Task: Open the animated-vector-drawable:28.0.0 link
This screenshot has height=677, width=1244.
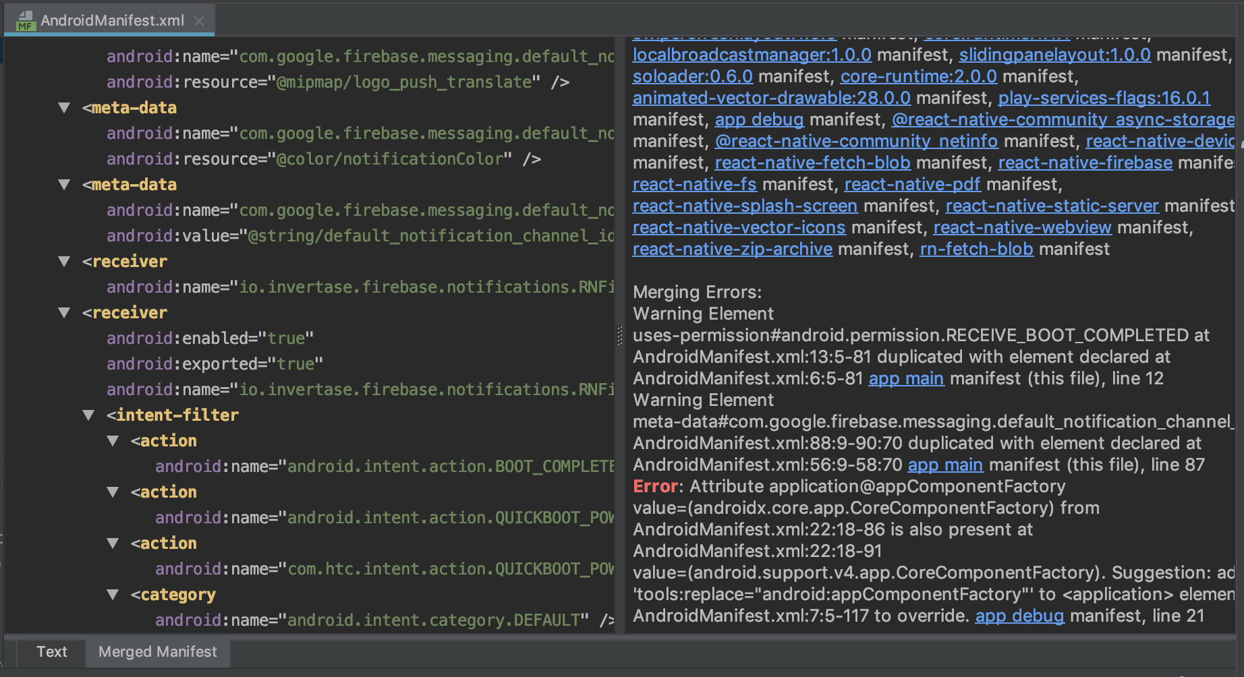Action: tap(771, 98)
